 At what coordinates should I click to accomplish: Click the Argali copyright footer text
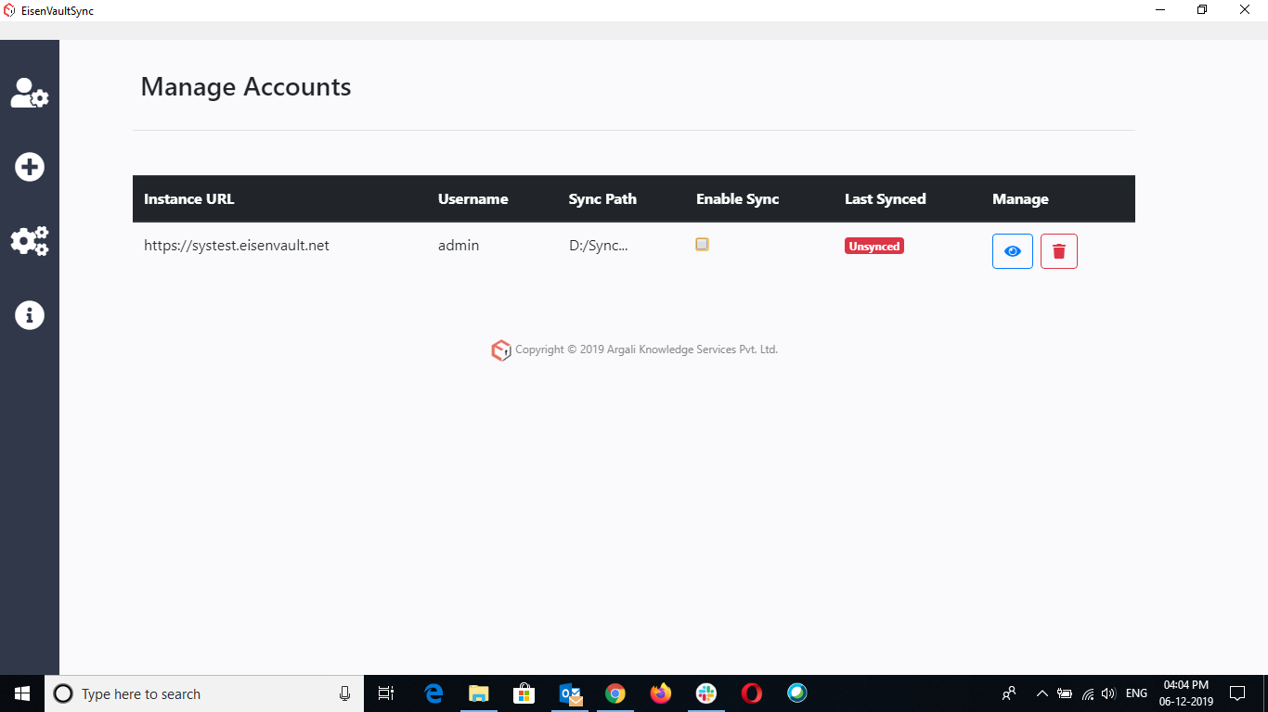pos(646,350)
